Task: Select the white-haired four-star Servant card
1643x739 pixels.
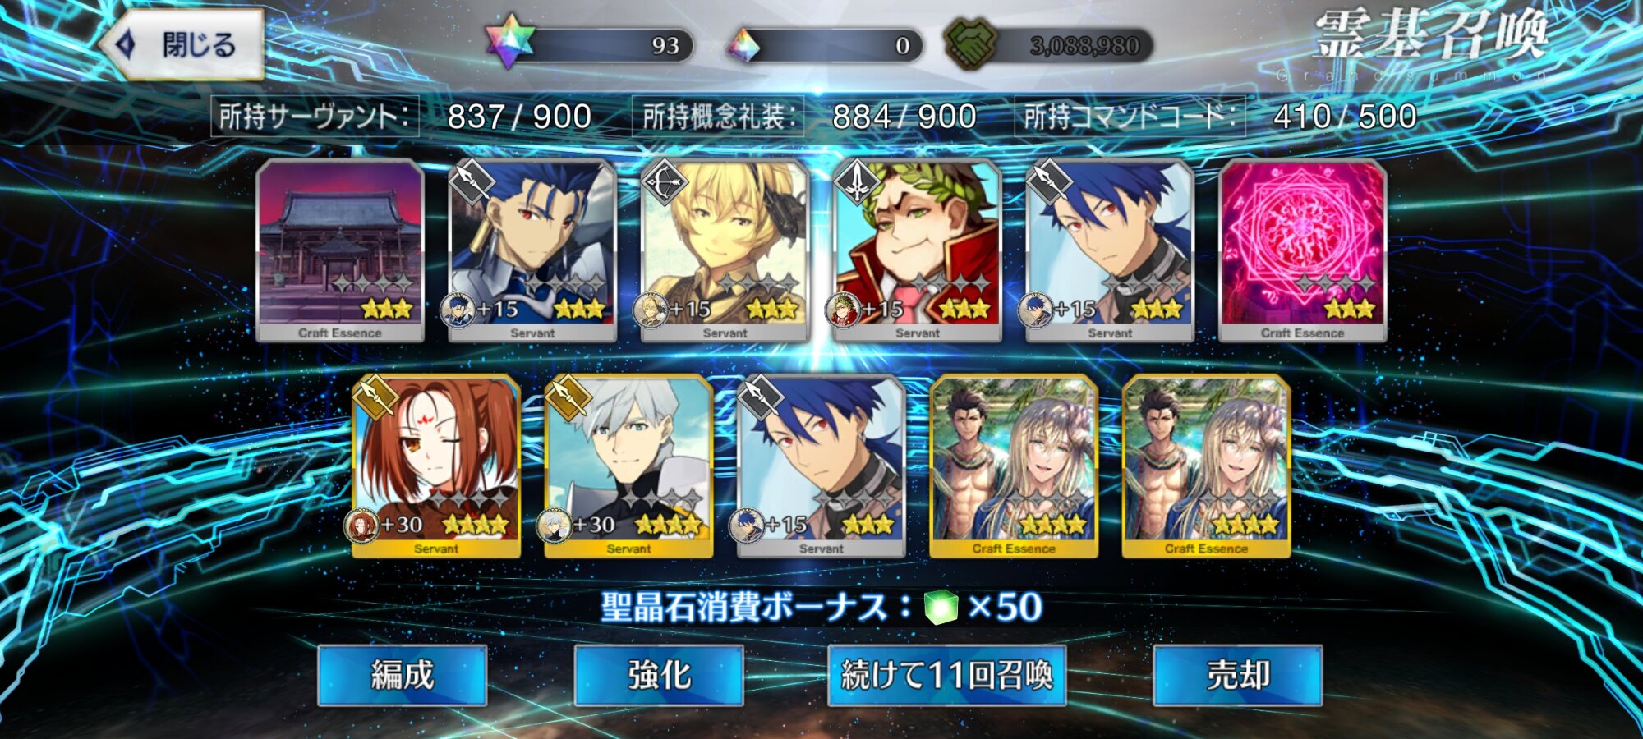Action: [x=628, y=466]
